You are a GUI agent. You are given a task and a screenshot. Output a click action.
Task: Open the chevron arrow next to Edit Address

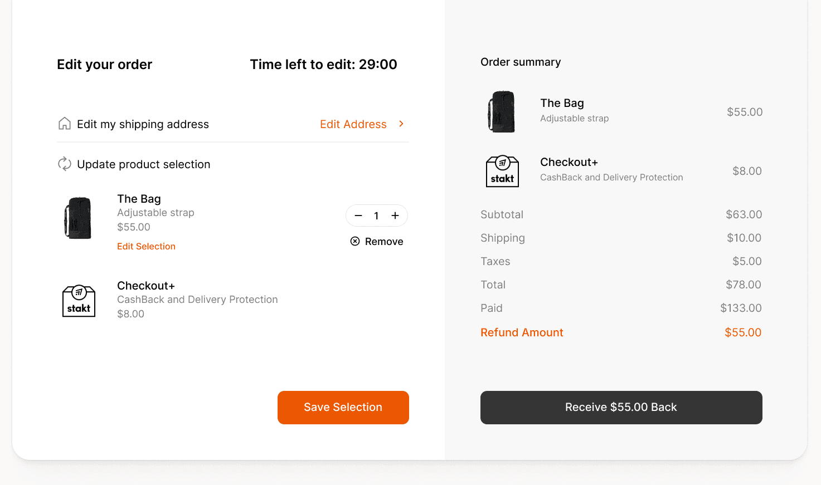coord(401,124)
